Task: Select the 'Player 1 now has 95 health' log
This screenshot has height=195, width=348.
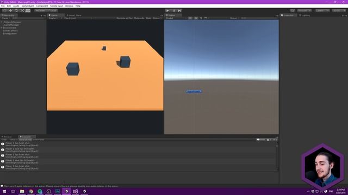Action: tap(138, 150)
